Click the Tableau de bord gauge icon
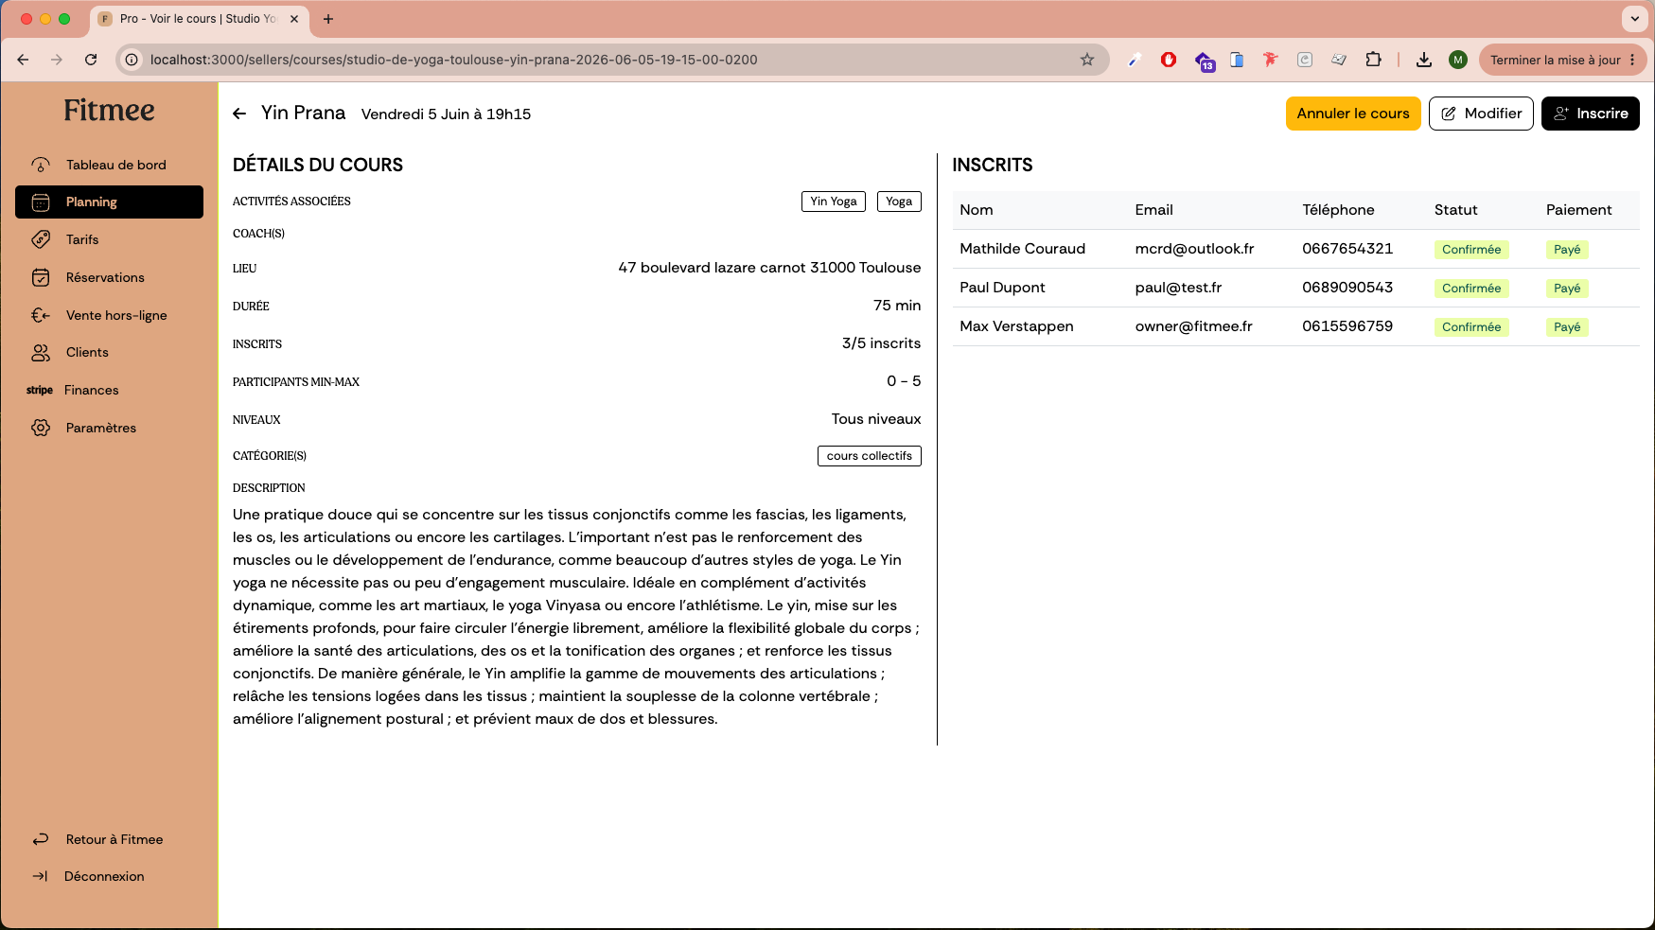Viewport: 1655px width, 930px height. click(41, 165)
